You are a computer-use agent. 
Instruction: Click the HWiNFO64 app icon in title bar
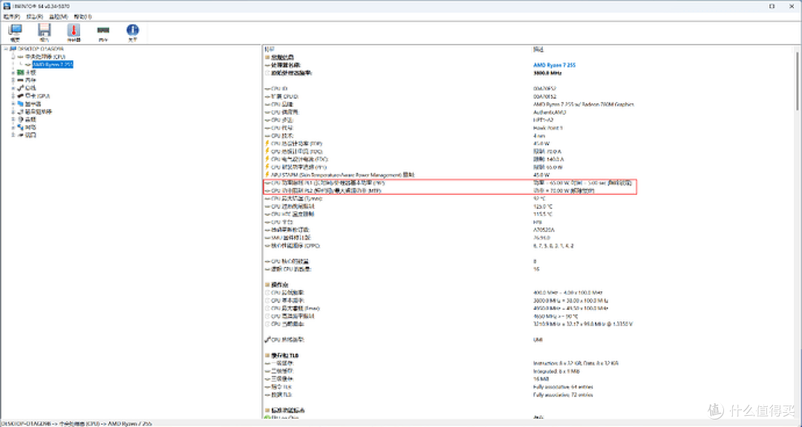point(6,6)
